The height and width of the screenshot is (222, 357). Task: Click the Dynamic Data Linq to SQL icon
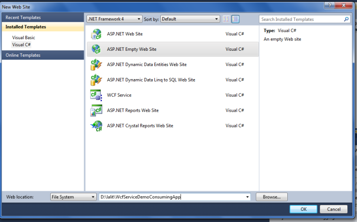coord(96,80)
